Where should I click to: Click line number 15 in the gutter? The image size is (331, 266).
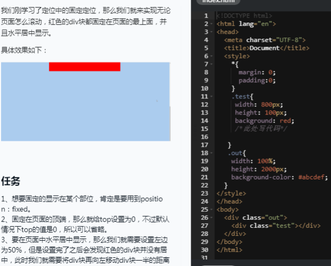point(204,129)
